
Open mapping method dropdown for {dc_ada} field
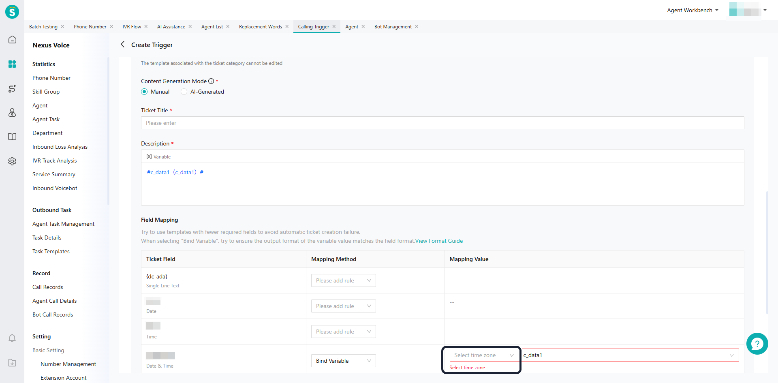343,280
